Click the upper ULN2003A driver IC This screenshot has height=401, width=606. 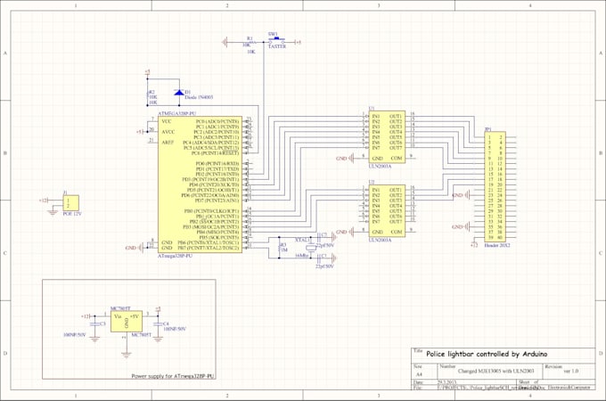coord(387,137)
